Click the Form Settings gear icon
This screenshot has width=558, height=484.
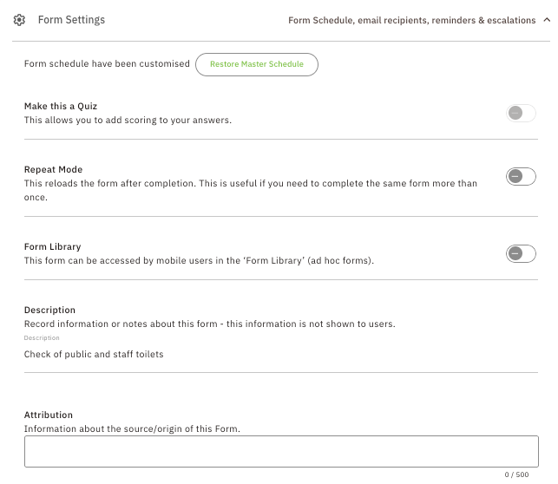pos(19,20)
